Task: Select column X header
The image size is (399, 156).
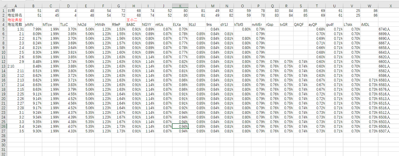Action: (x=390, y=6)
